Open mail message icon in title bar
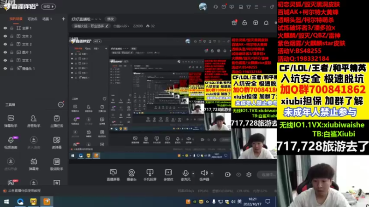This screenshot has height=207, width=369. (224, 6)
